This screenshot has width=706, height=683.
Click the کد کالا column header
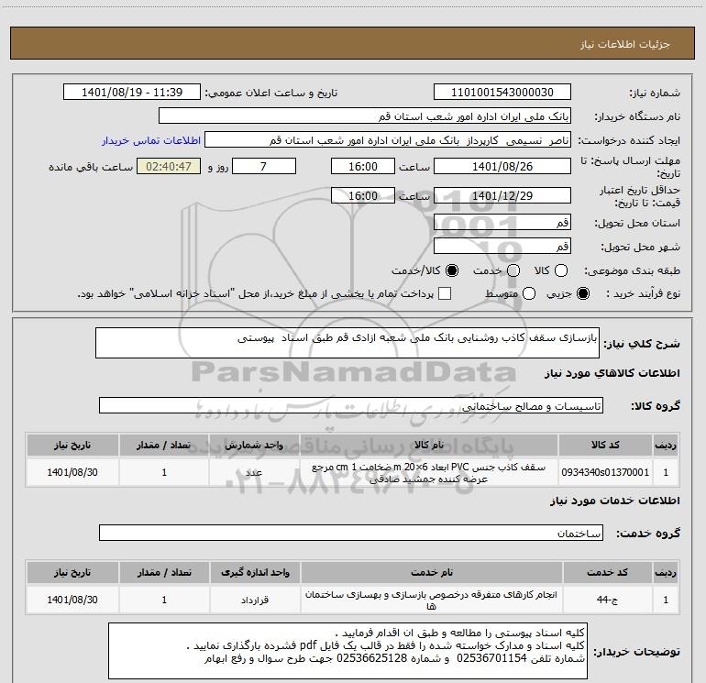(605, 446)
